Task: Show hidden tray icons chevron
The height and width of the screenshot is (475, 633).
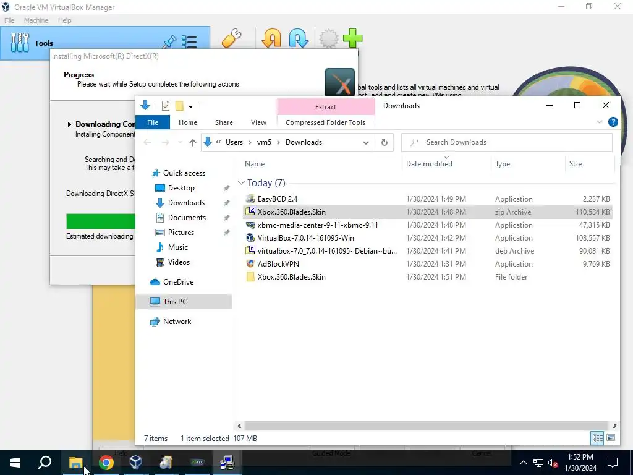Action: pyautogui.click(x=523, y=463)
